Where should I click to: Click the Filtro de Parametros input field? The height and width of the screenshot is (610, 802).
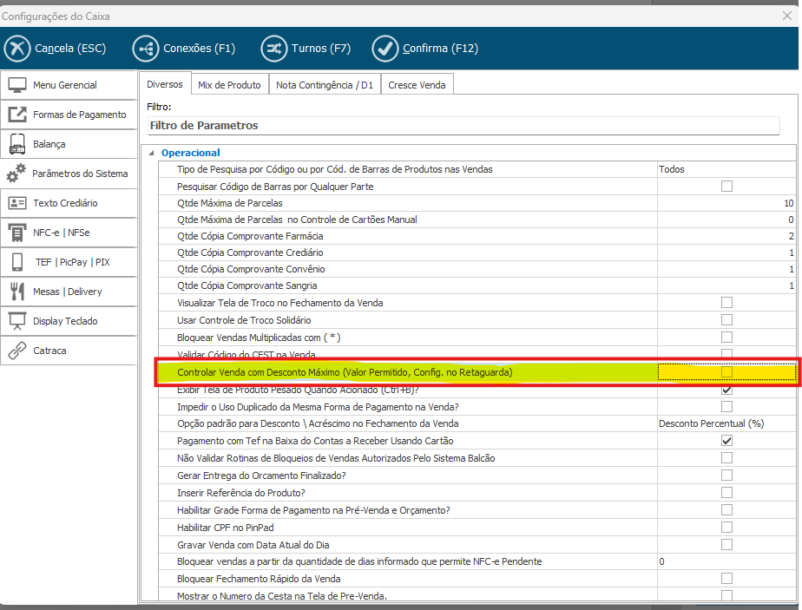point(463,126)
